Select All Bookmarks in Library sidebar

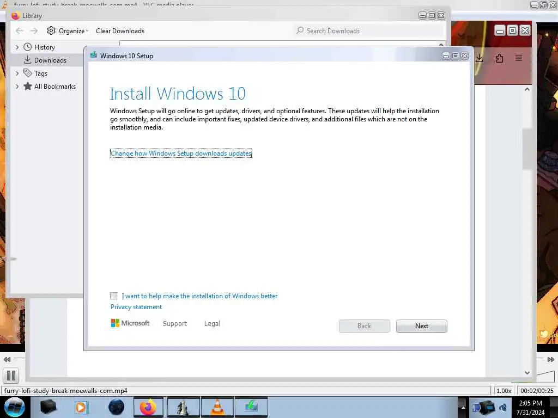[55, 87]
